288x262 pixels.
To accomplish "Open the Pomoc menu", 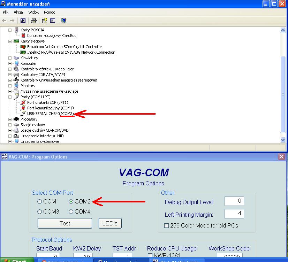I will tap(49, 12).
